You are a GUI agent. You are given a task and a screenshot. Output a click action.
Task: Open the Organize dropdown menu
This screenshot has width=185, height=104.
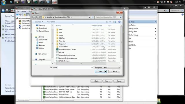[39, 22]
